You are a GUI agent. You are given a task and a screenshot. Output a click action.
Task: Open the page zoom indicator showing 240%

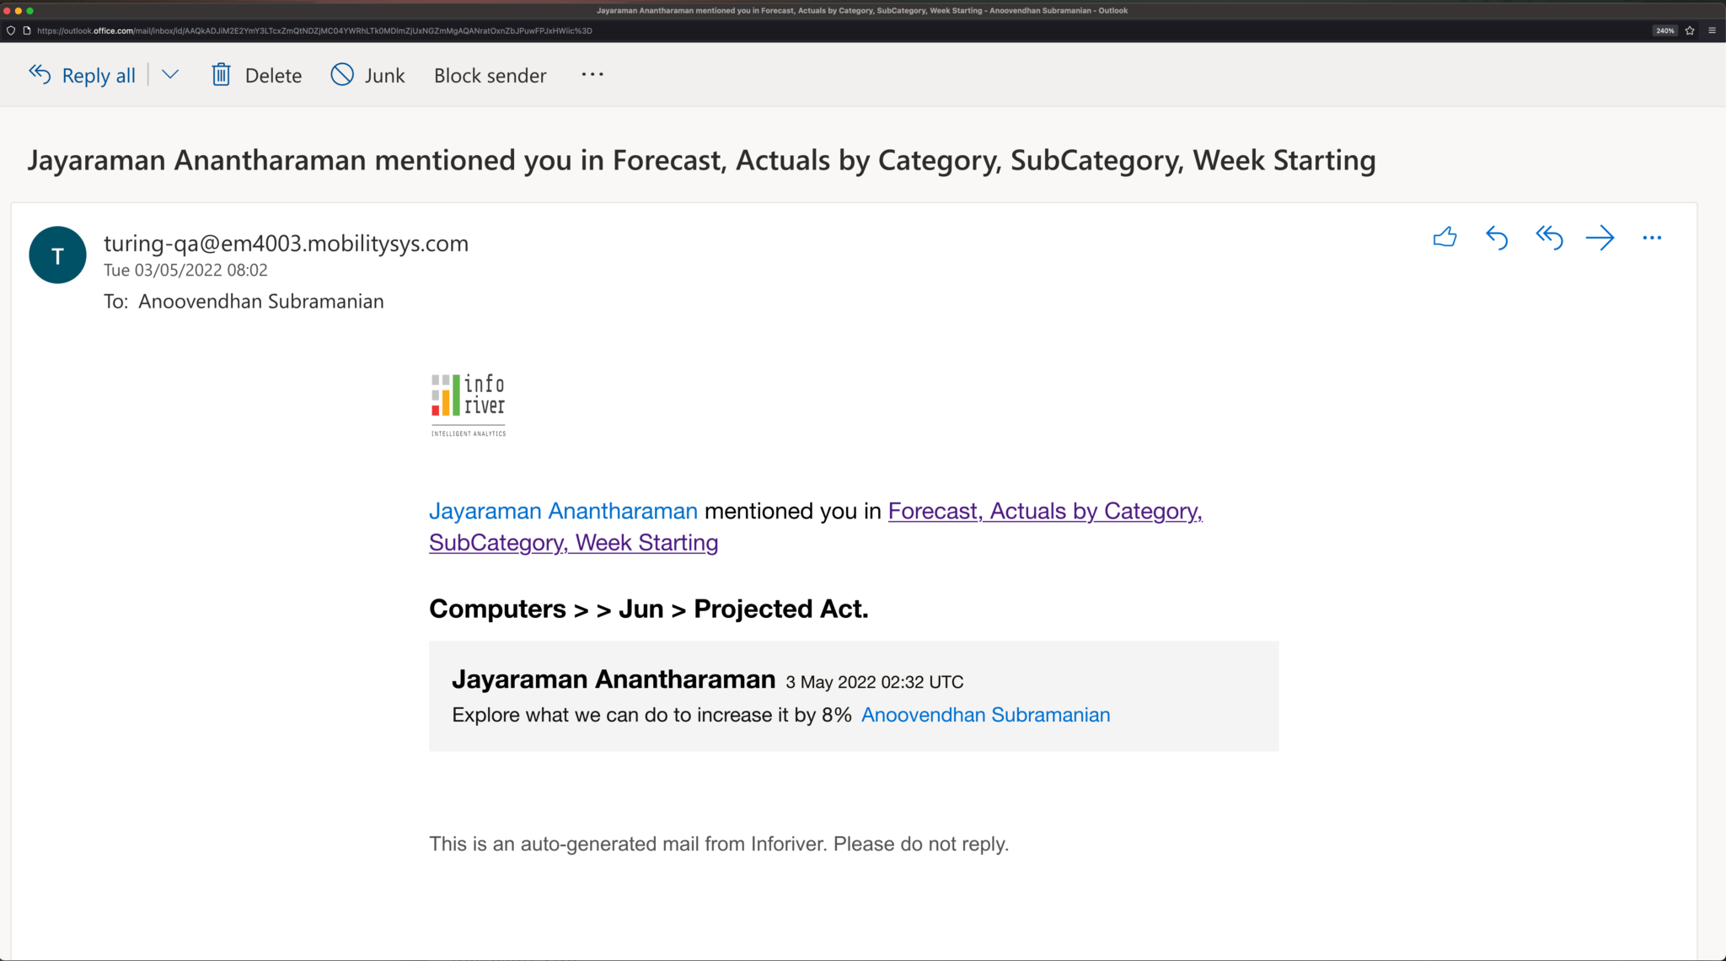click(1664, 30)
